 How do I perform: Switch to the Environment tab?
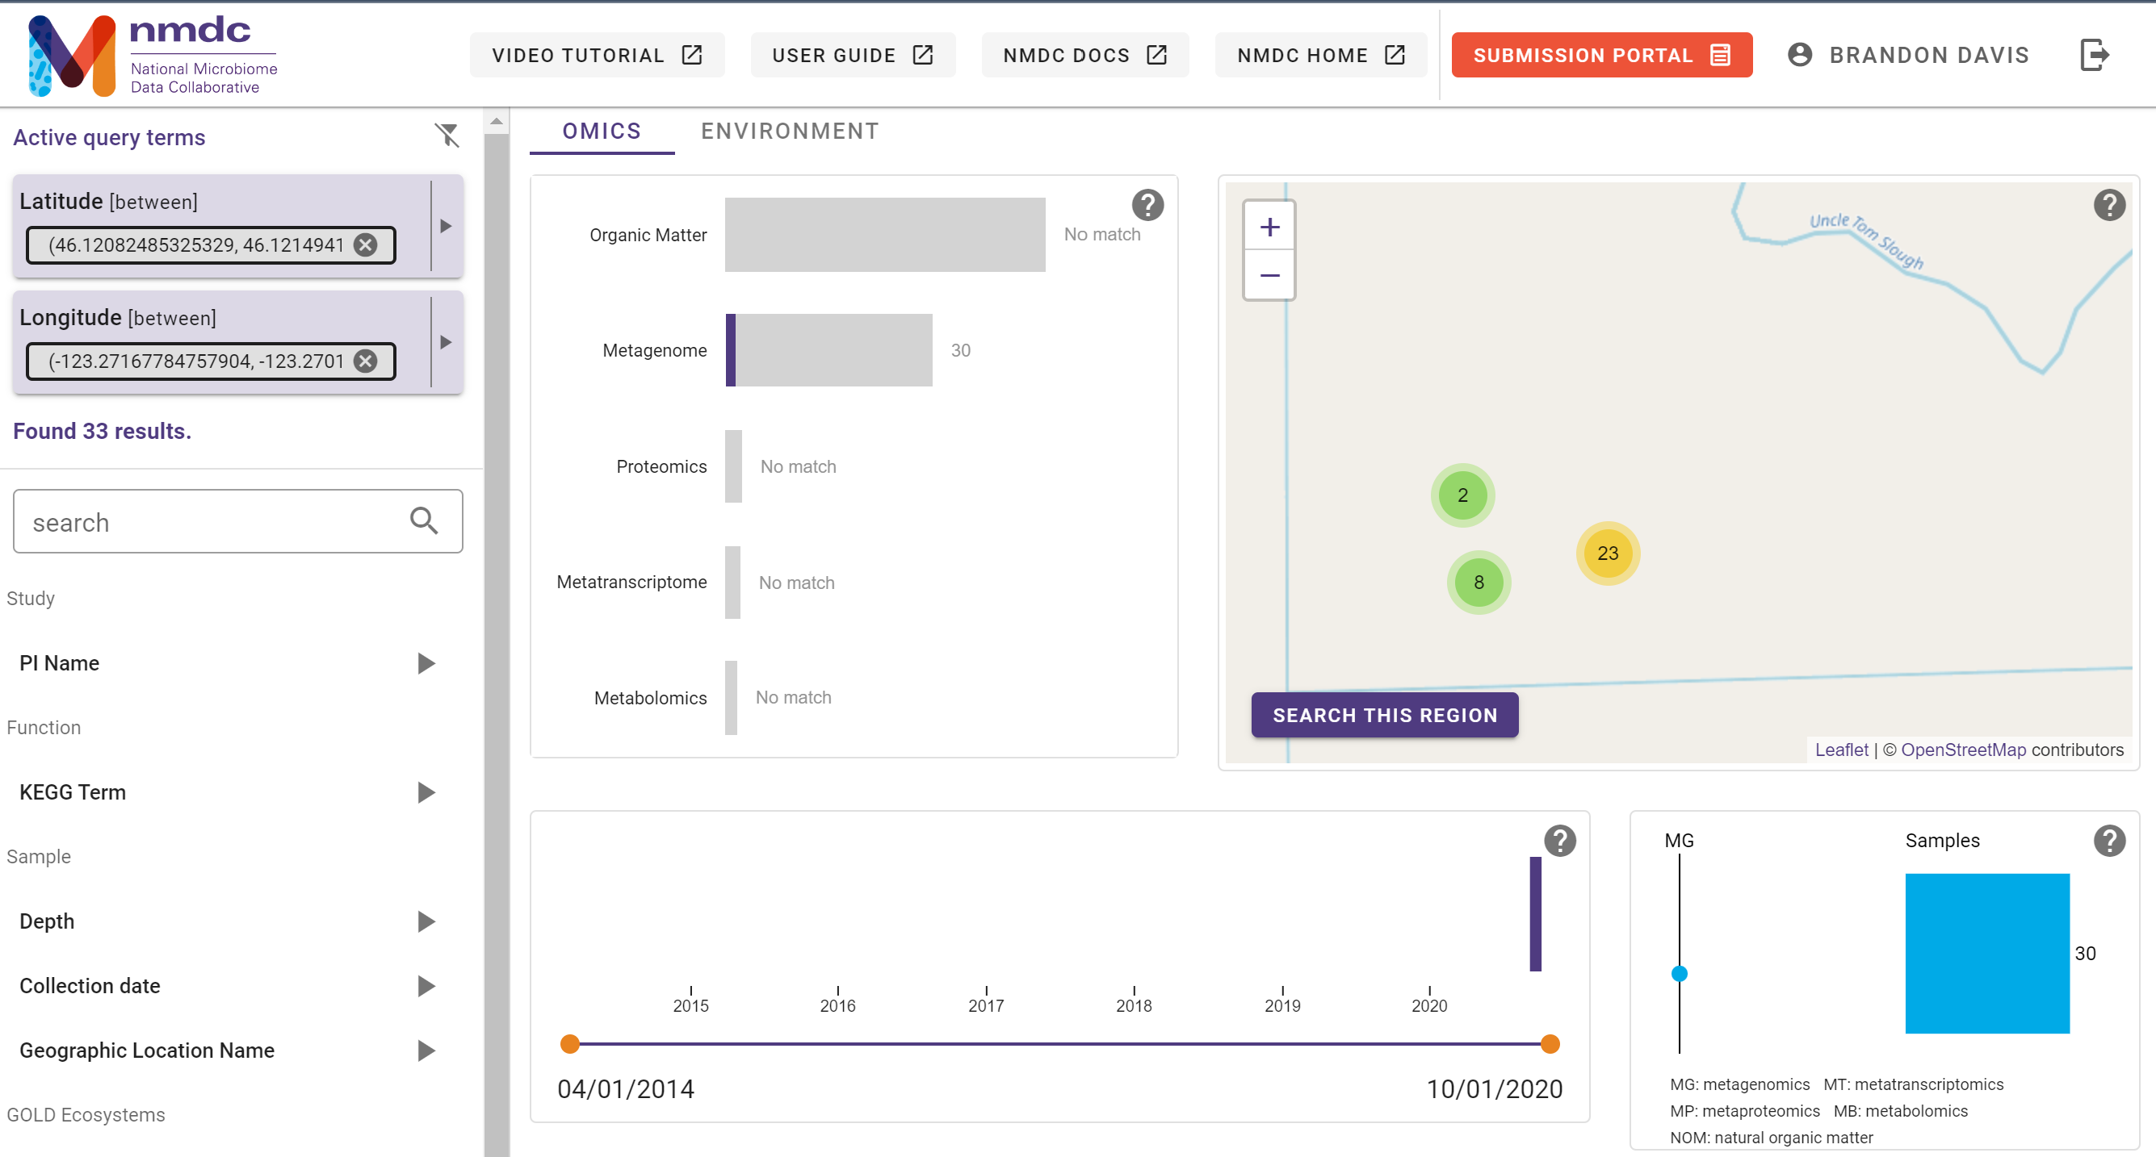[789, 131]
